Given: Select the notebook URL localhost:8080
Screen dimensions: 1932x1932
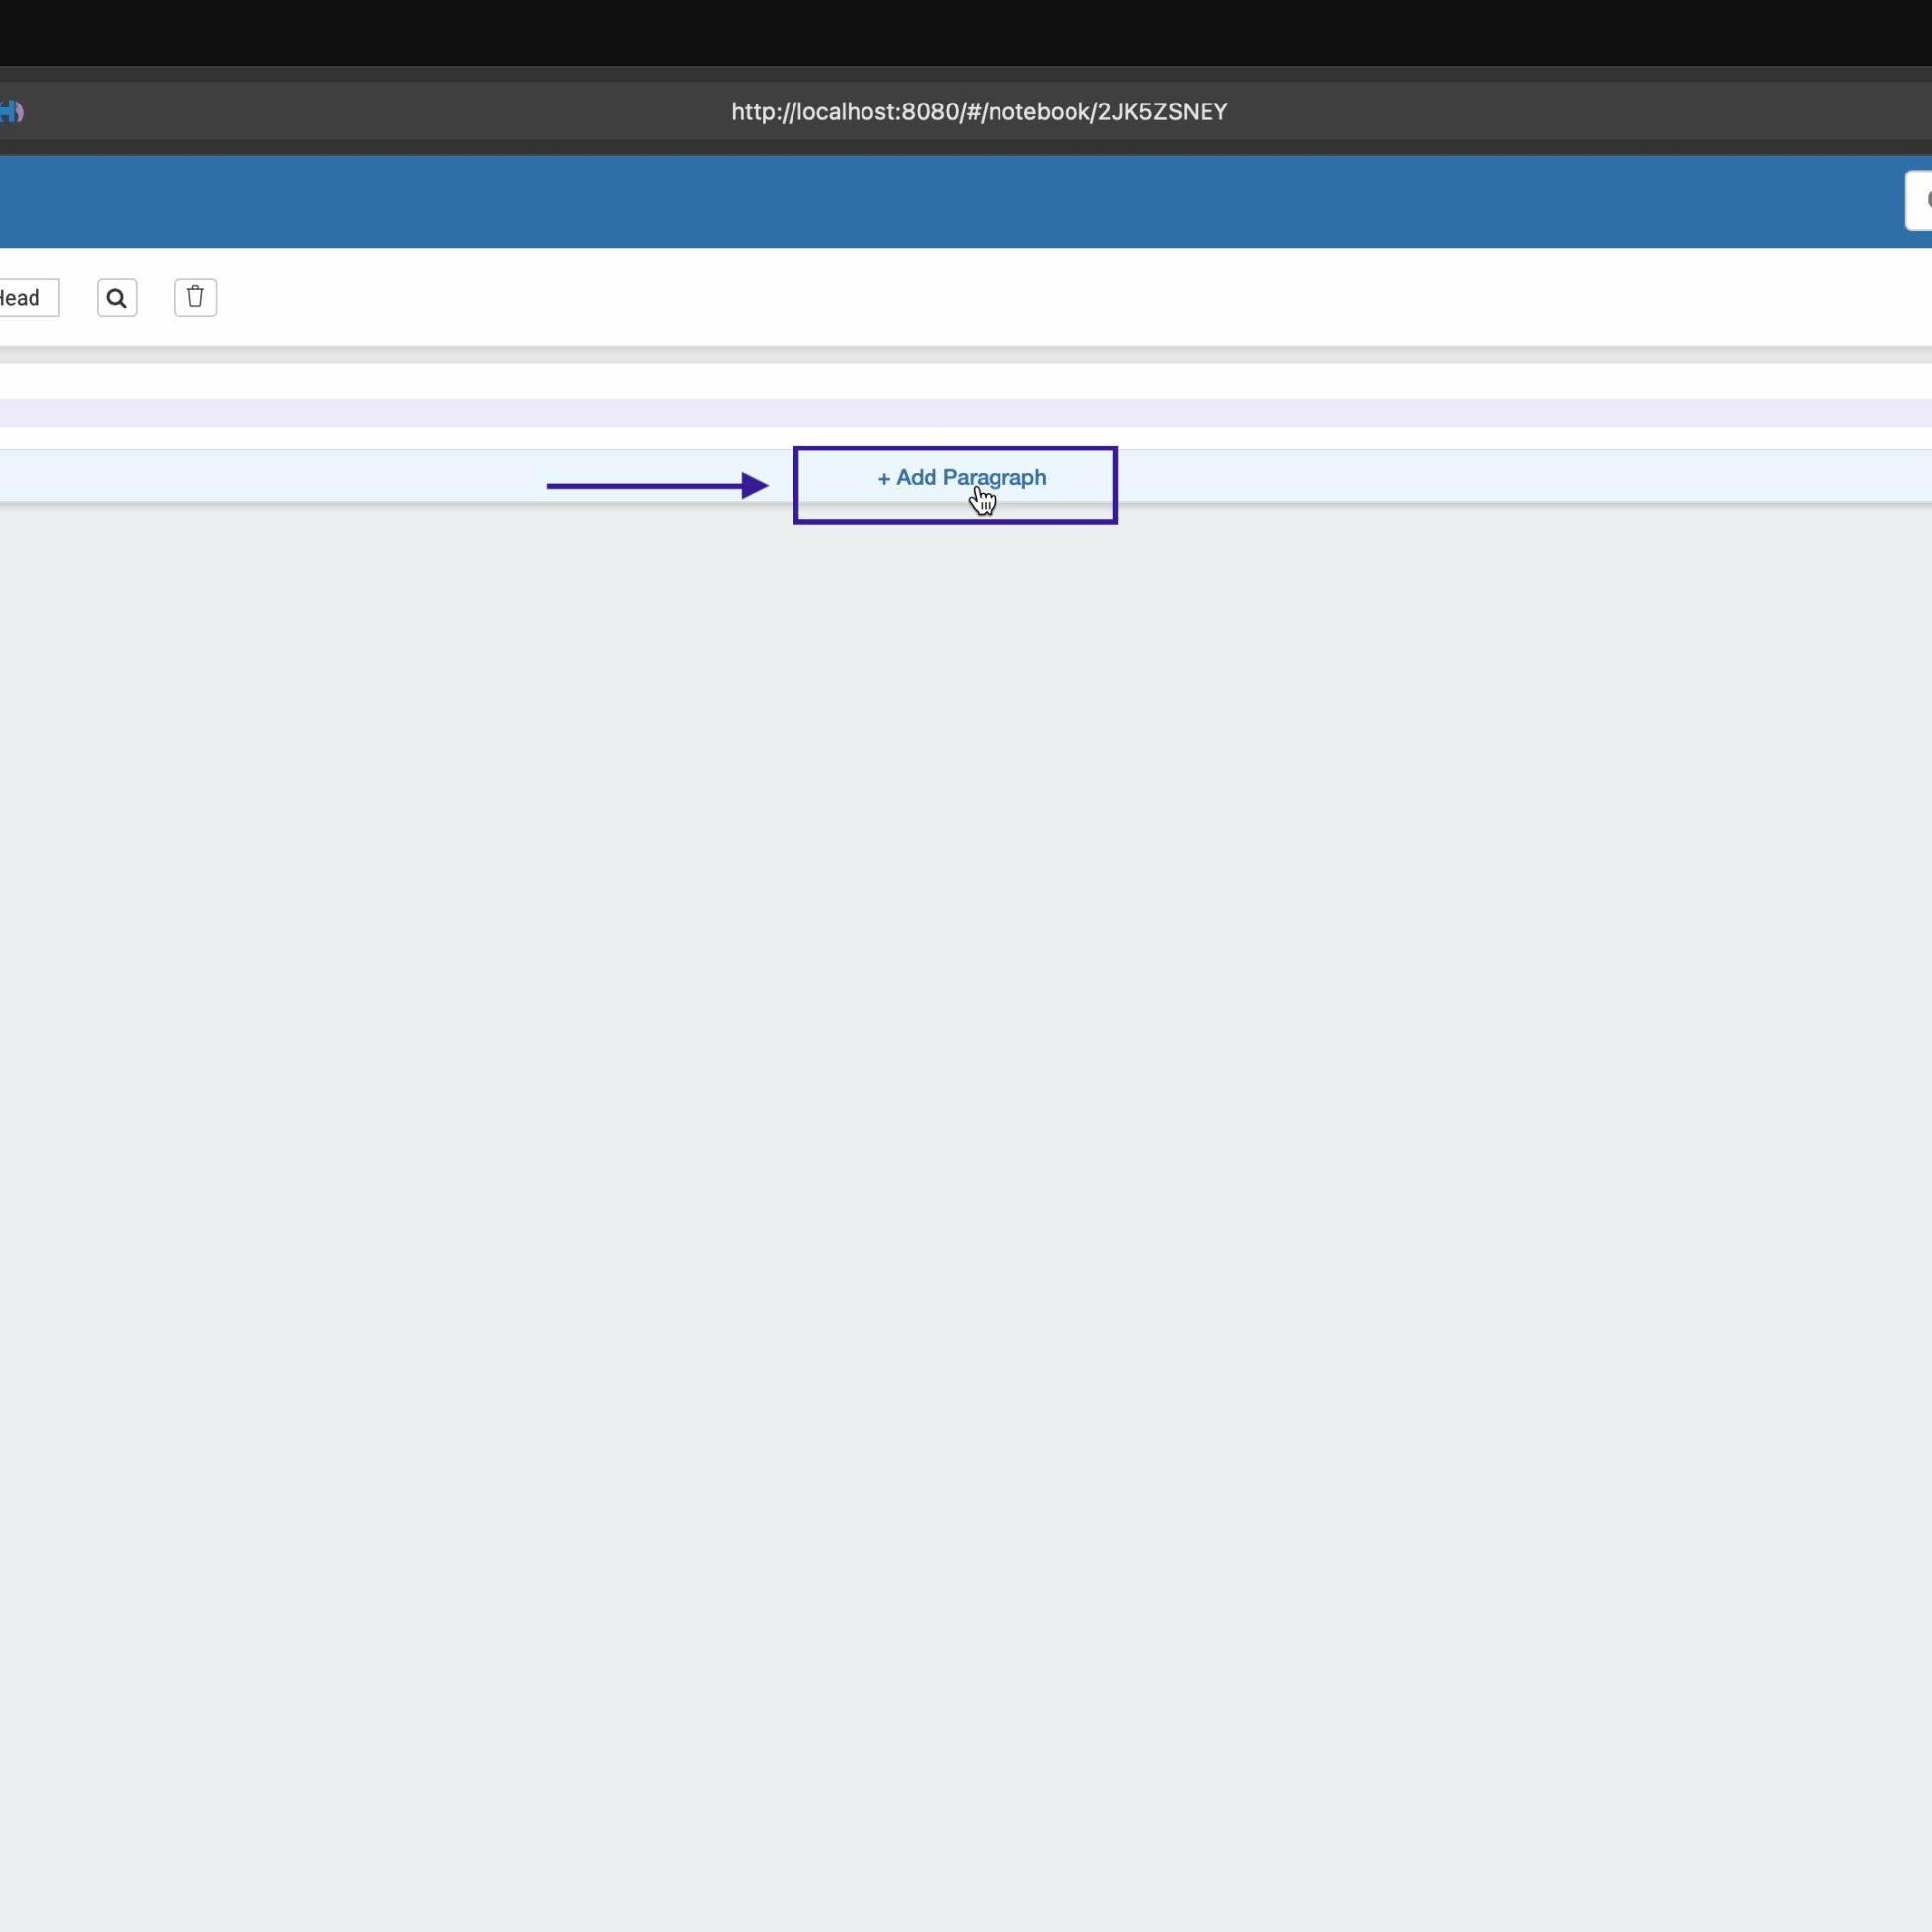Looking at the screenshot, I should click(x=979, y=111).
